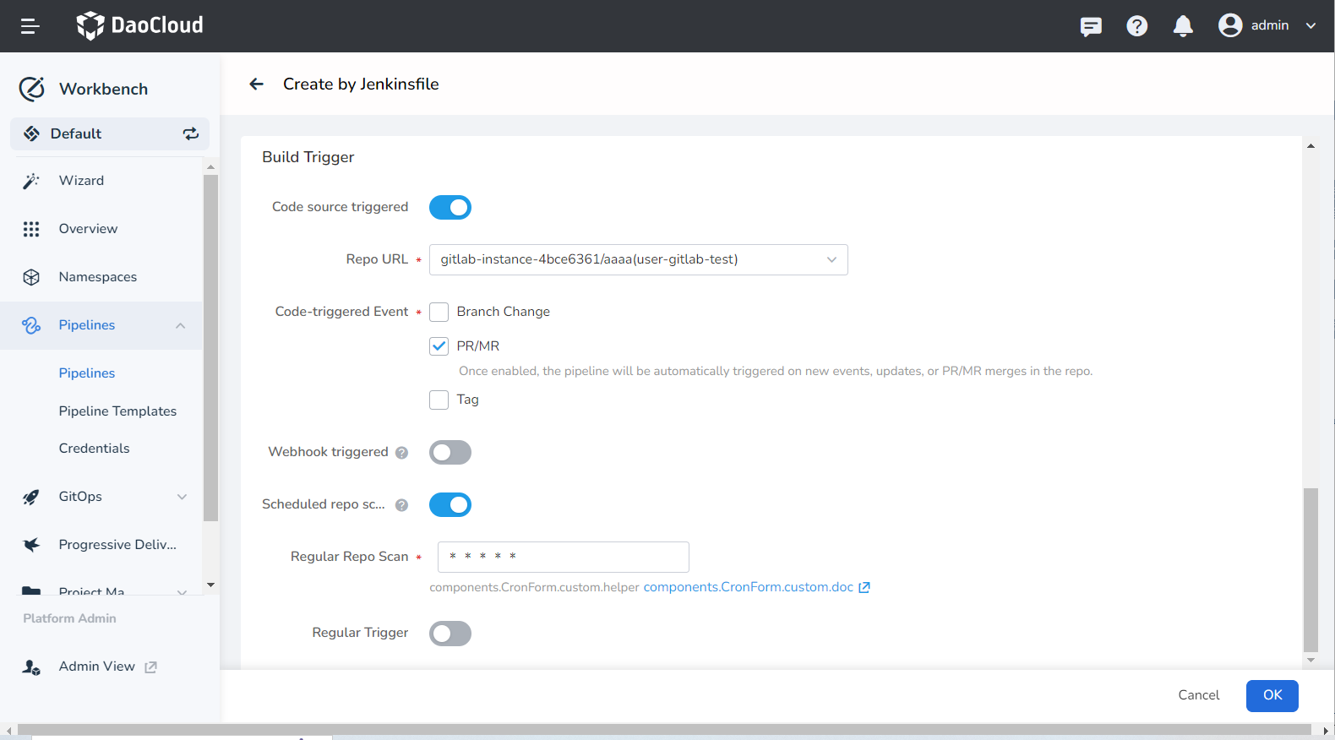Go to Credentials page in sidebar
The height and width of the screenshot is (740, 1335).
94,449
